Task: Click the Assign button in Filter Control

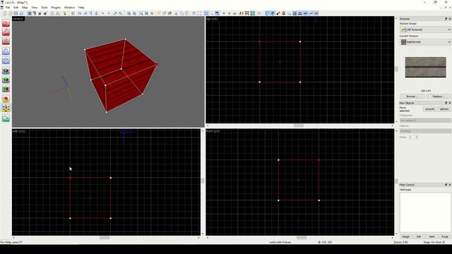Action: pos(405,236)
